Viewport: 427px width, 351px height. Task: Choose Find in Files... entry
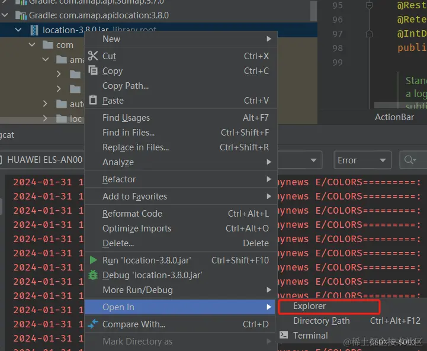click(x=181, y=132)
